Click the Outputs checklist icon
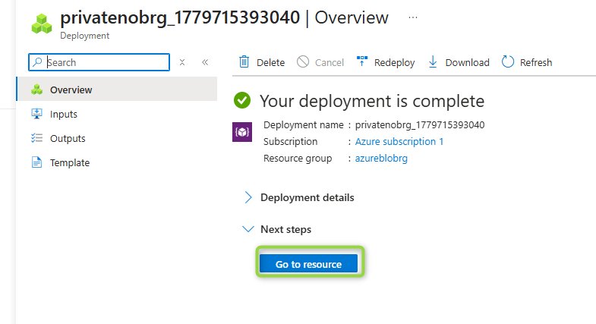Image resolution: width=596 pixels, height=324 pixels. tap(37, 138)
